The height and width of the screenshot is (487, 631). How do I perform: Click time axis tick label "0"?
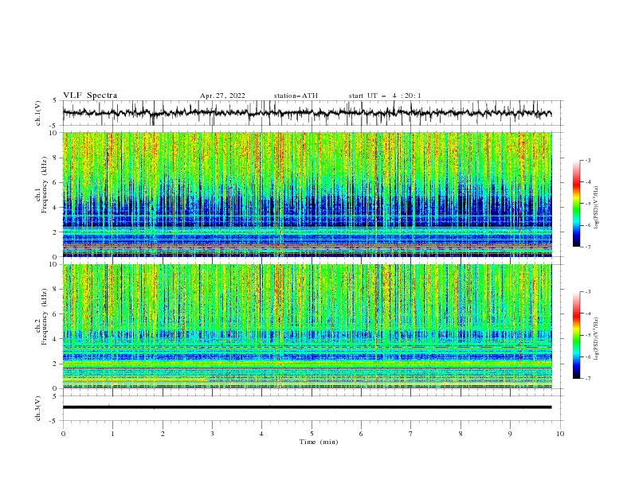click(x=63, y=434)
